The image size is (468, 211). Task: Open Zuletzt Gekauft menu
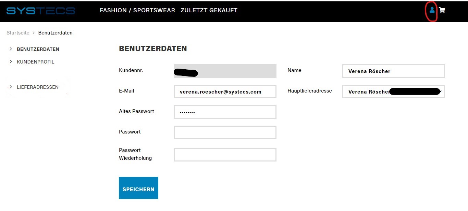(209, 10)
